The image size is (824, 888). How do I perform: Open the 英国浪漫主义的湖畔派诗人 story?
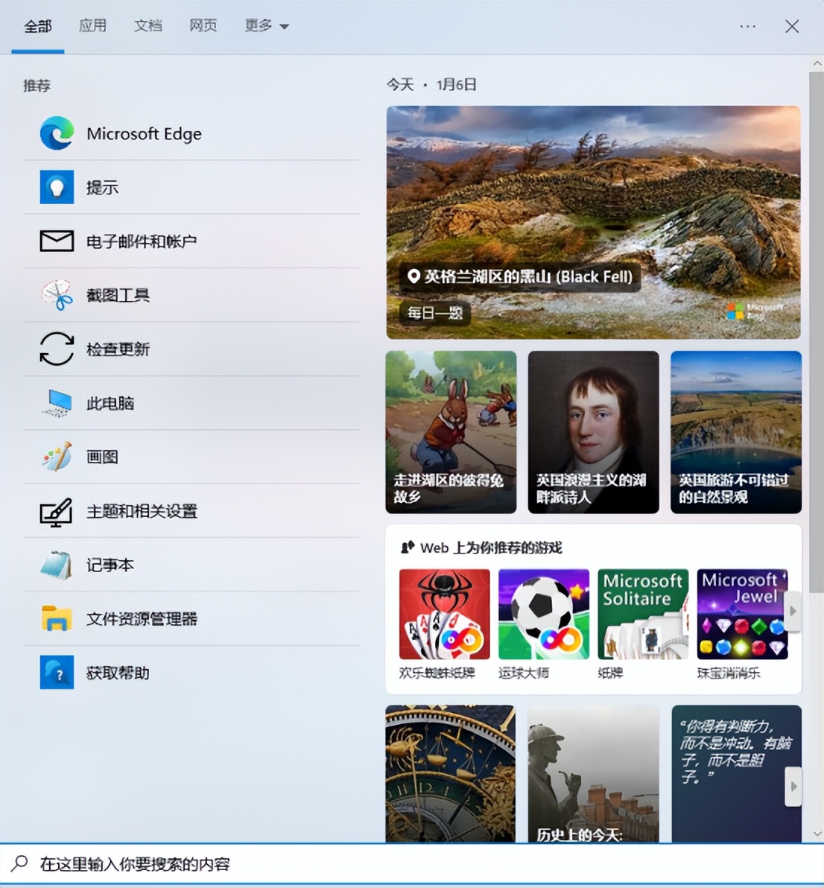coord(593,433)
